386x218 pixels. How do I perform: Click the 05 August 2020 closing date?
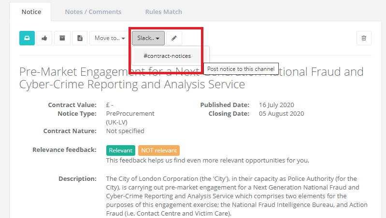pyautogui.click(x=281, y=114)
